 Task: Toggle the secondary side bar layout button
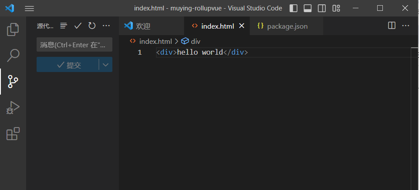point(321,8)
